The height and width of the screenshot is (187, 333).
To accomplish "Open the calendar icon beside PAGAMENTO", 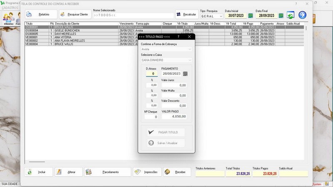I will (x=185, y=74).
